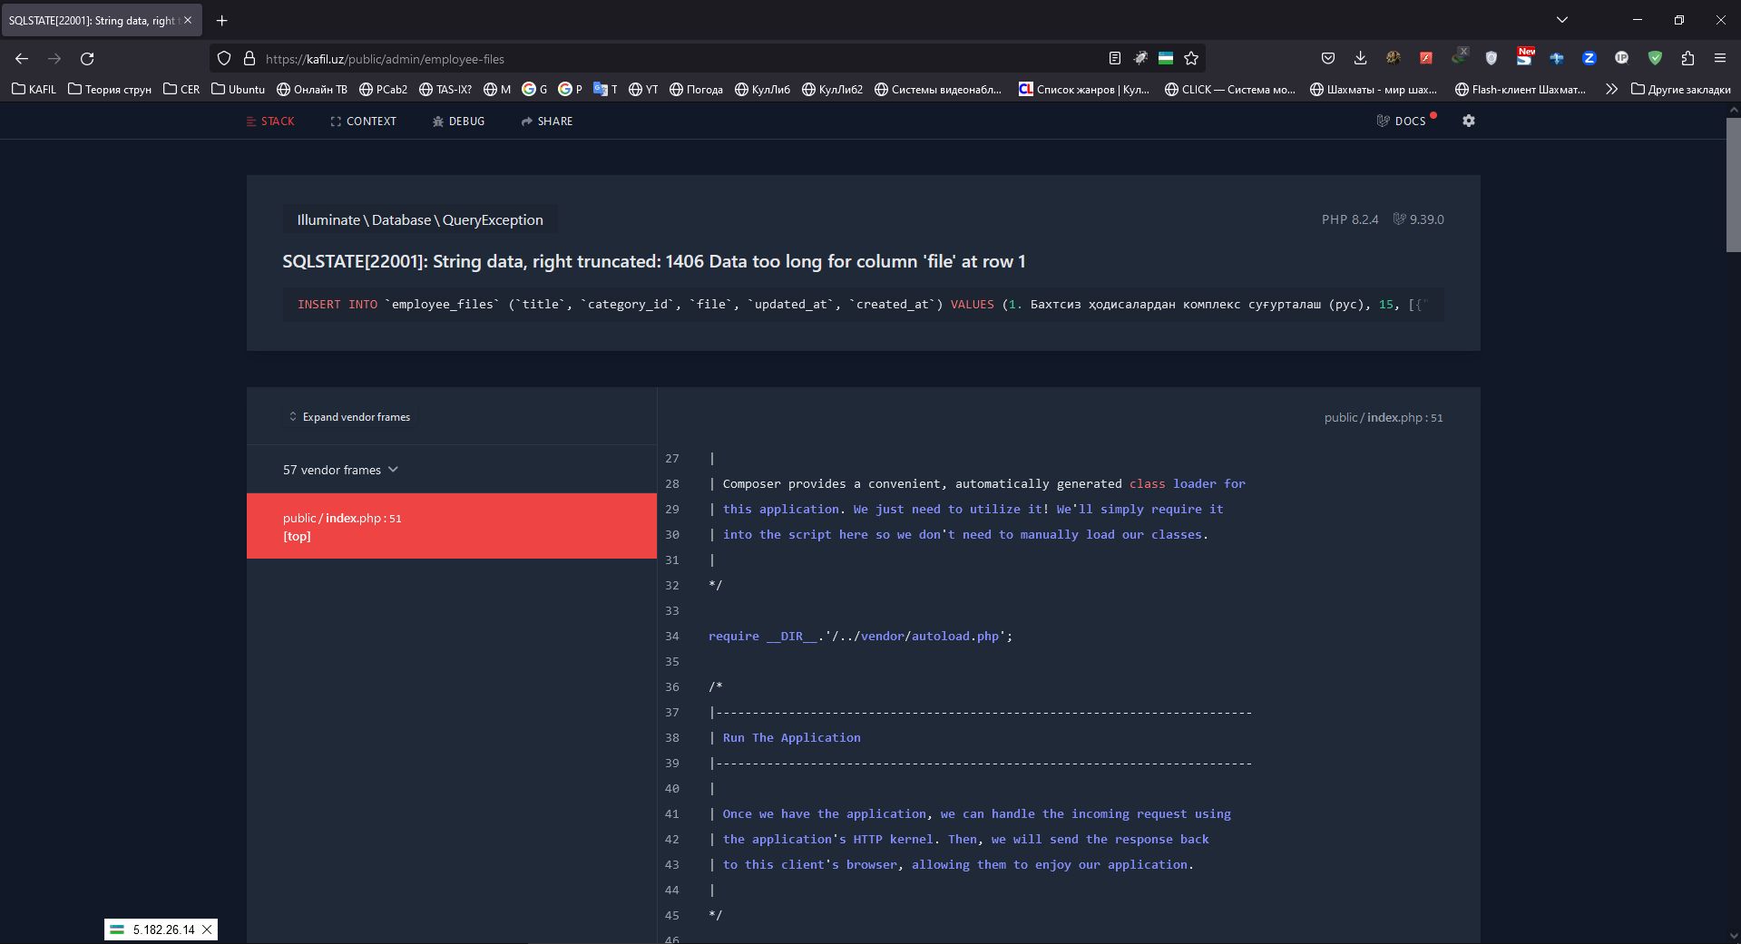
Task: Open the Google G bookmark
Action: (534, 89)
